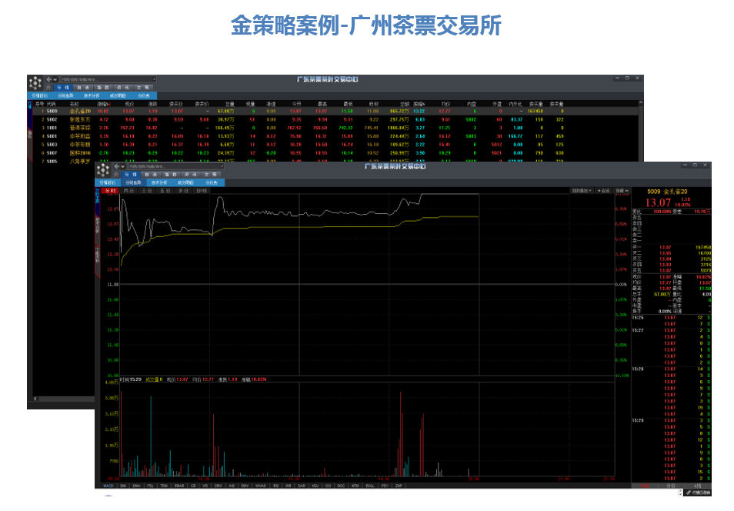The image size is (734, 511).
Task: Click the back arrow in the back window
Action: [x=48, y=79]
